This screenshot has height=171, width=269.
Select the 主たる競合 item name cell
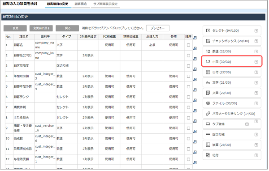click(x=24, y=118)
